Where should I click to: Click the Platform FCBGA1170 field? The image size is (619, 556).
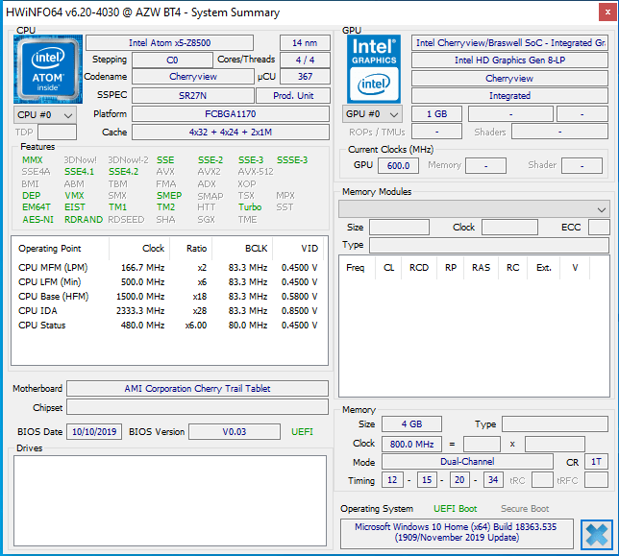coord(231,114)
